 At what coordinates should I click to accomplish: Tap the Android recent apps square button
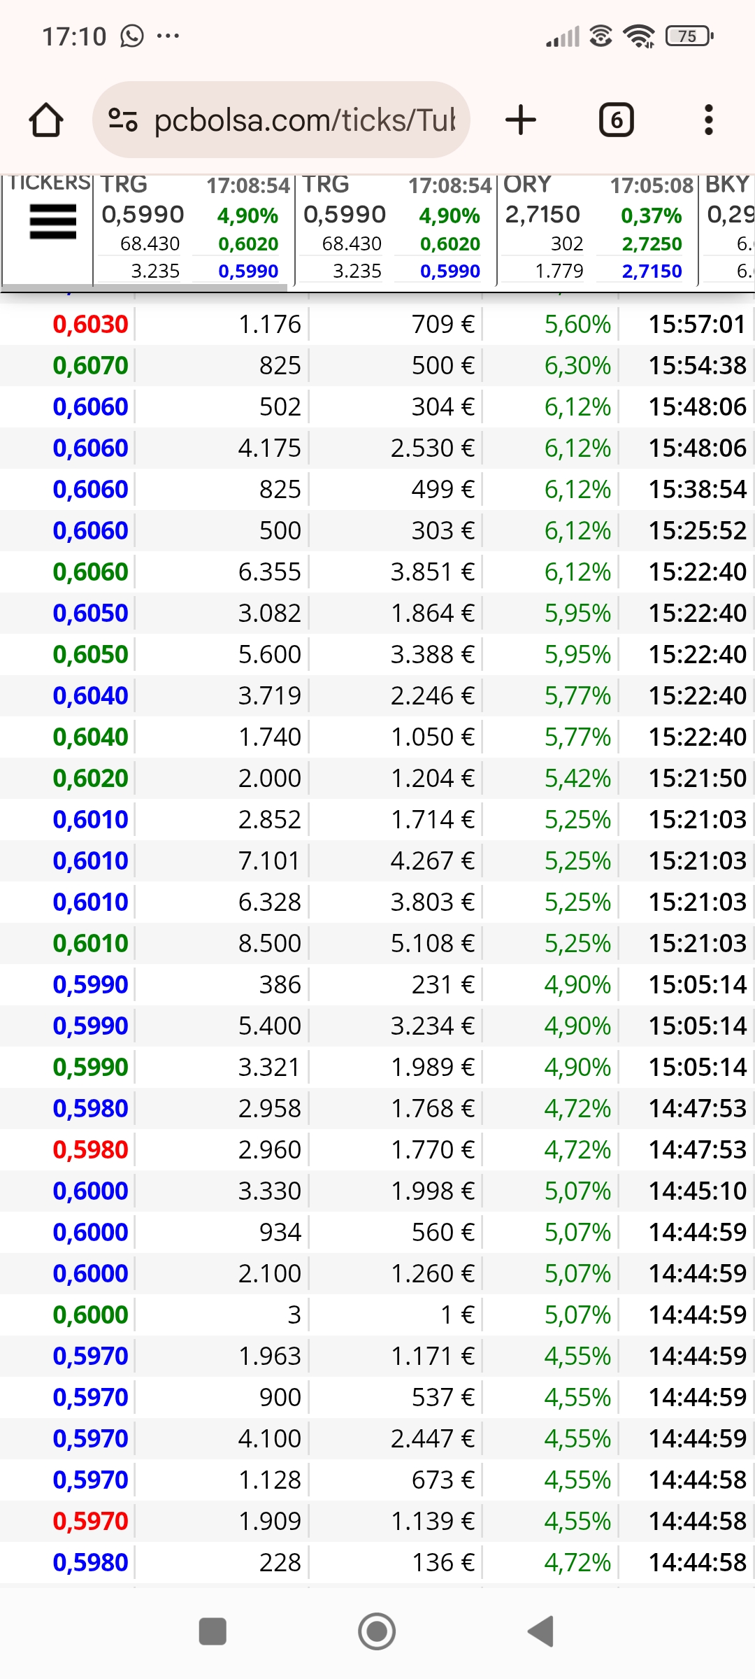point(213,1631)
